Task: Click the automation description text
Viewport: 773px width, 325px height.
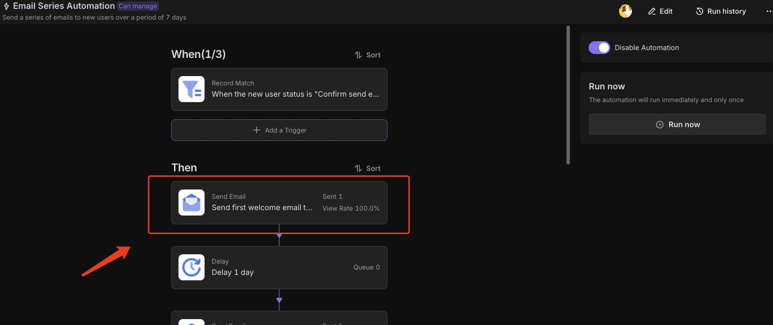Action: tap(94, 17)
